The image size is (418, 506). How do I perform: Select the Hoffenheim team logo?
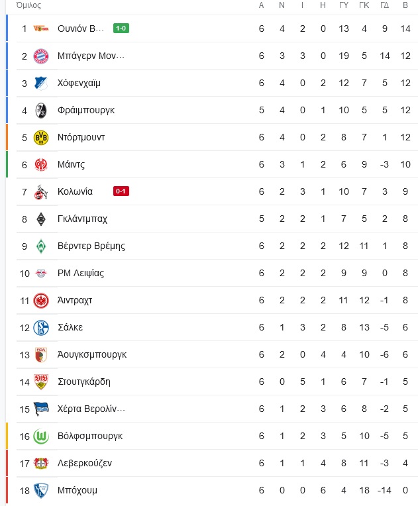pos(41,83)
